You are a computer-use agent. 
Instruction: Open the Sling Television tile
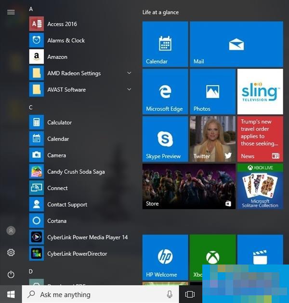[x=260, y=91]
